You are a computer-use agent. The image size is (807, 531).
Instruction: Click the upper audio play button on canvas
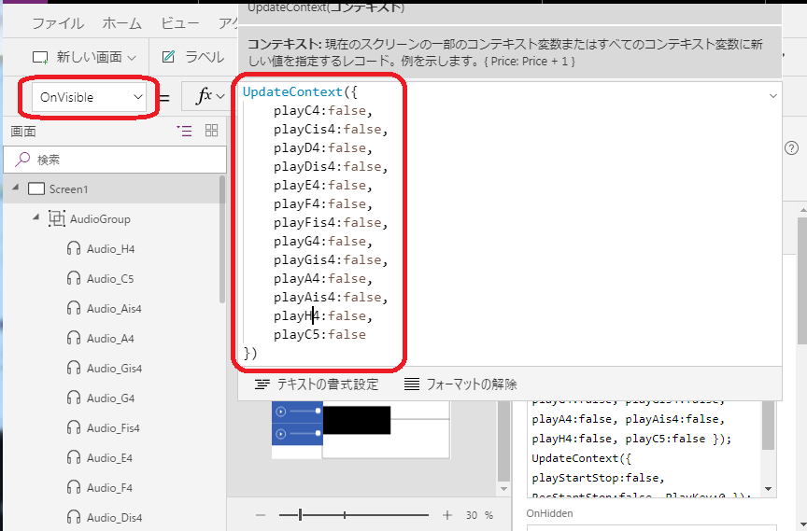click(x=281, y=412)
